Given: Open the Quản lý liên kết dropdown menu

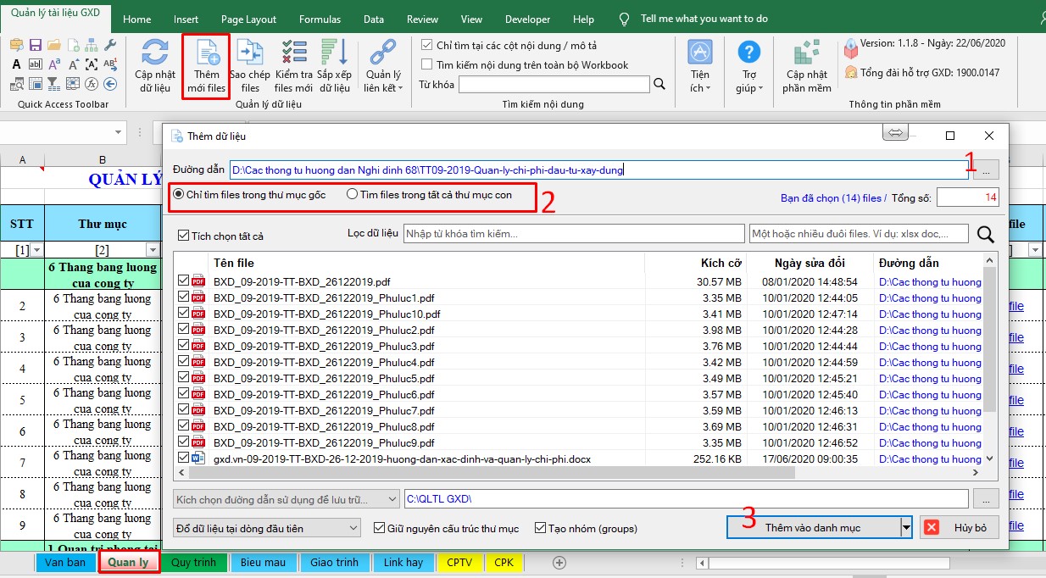Looking at the screenshot, I should pos(383,87).
